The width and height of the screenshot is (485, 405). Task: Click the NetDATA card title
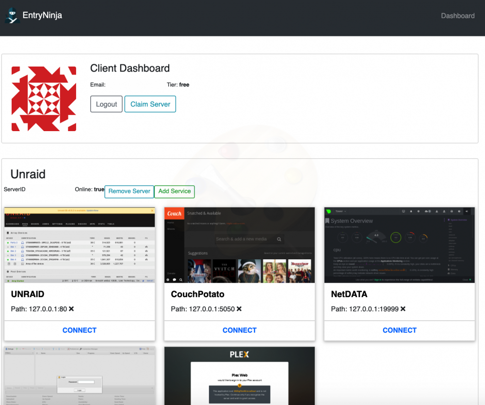349,294
